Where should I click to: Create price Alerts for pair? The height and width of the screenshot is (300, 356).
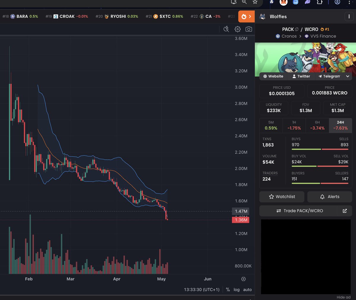coord(330,197)
